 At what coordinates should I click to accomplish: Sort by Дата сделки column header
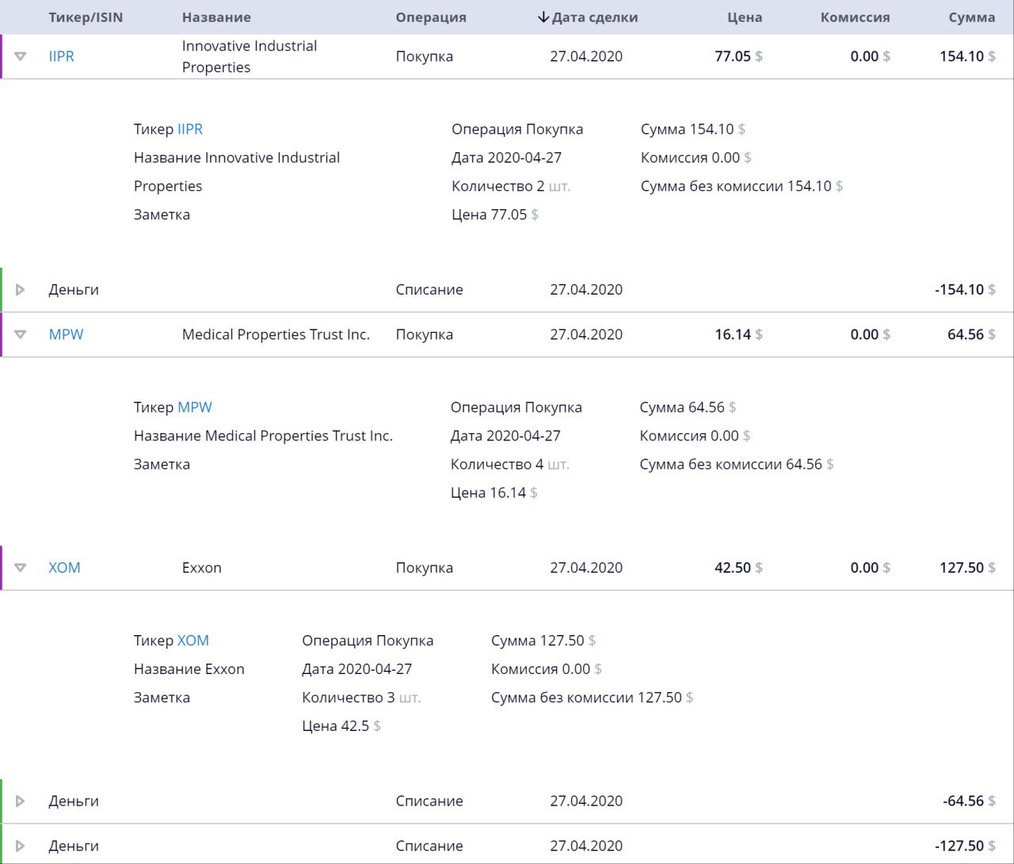coord(595,17)
